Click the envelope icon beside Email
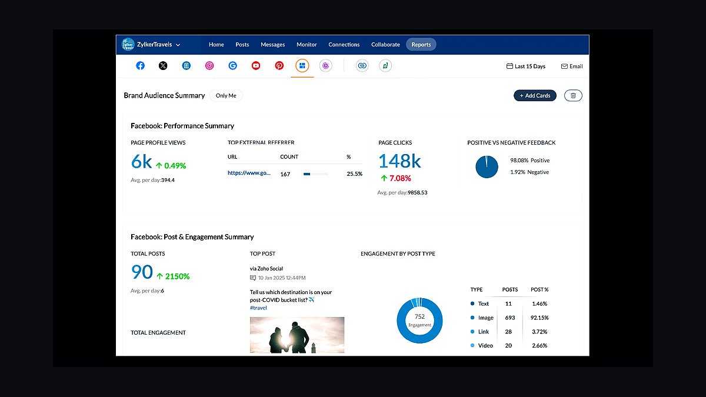706x397 pixels. point(564,66)
